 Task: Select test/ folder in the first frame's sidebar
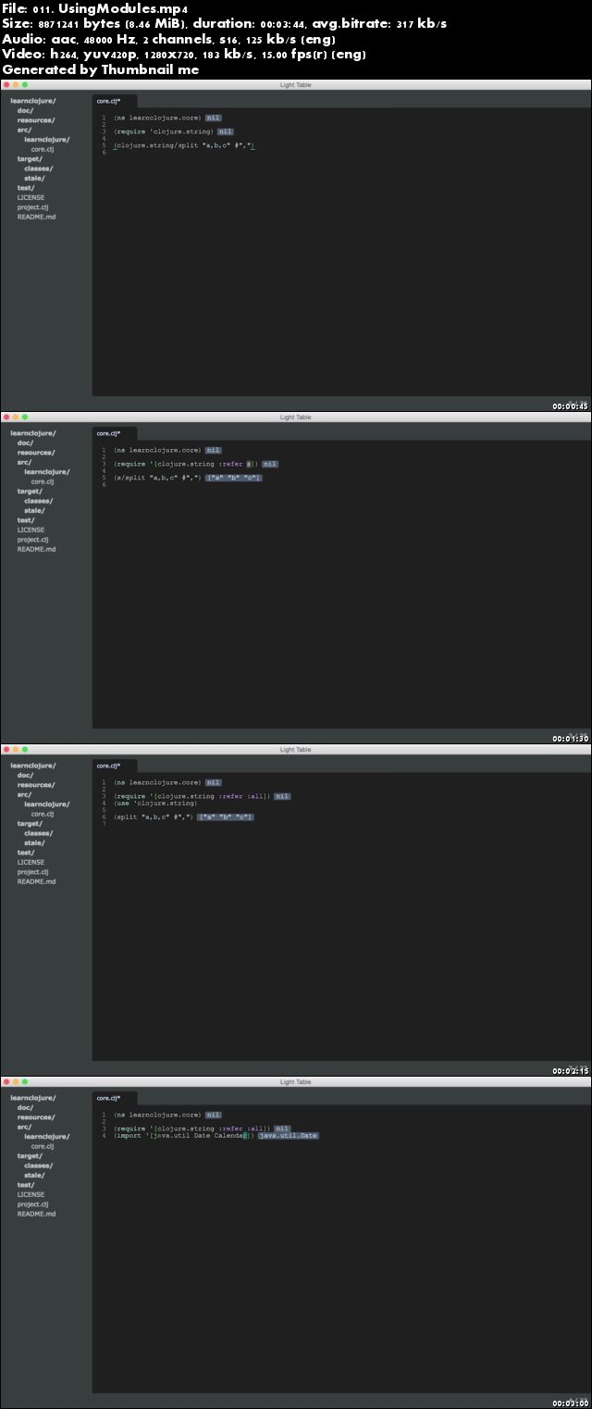(x=26, y=188)
